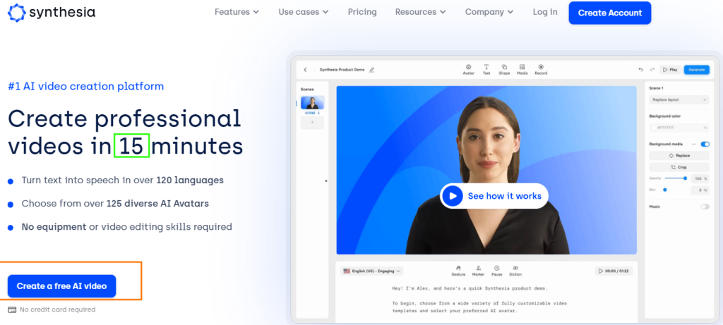Click the Log in link
Screen dimensions: 723x325
[x=545, y=12]
